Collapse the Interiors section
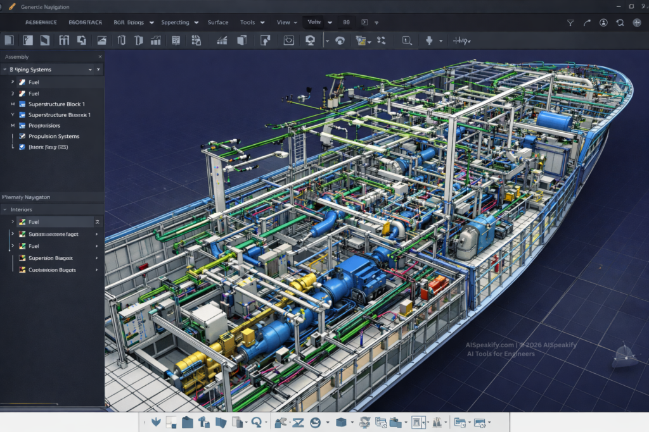The width and height of the screenshot is (649, 432). point(6,209)
